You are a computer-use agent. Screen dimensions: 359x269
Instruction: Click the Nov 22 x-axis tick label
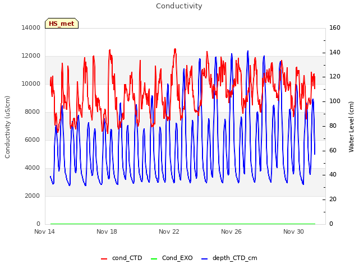[169, 231]
